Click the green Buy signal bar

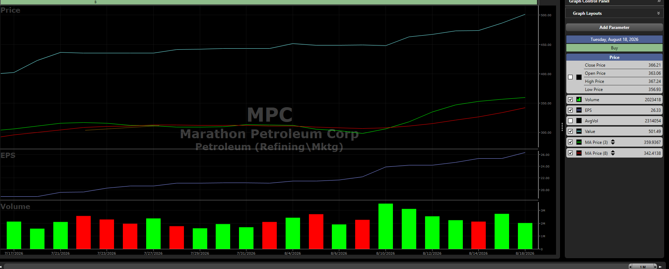[614, 48]
